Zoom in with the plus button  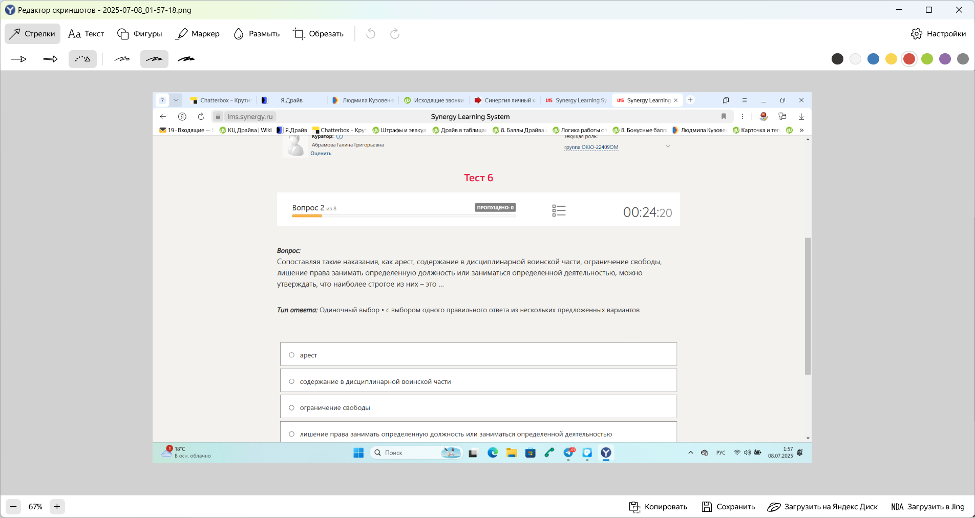(57, 507)
